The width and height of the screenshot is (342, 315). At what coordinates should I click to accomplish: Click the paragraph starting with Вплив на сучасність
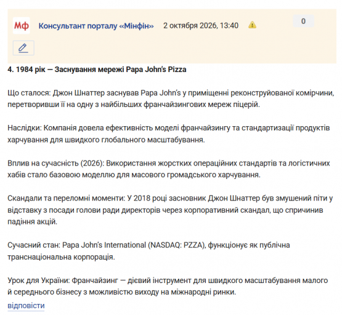169,169
